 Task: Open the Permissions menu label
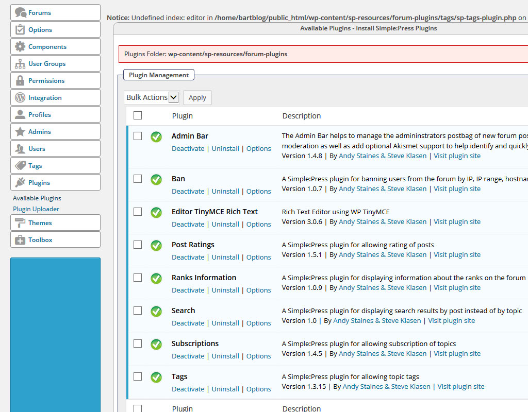point(46,81)
